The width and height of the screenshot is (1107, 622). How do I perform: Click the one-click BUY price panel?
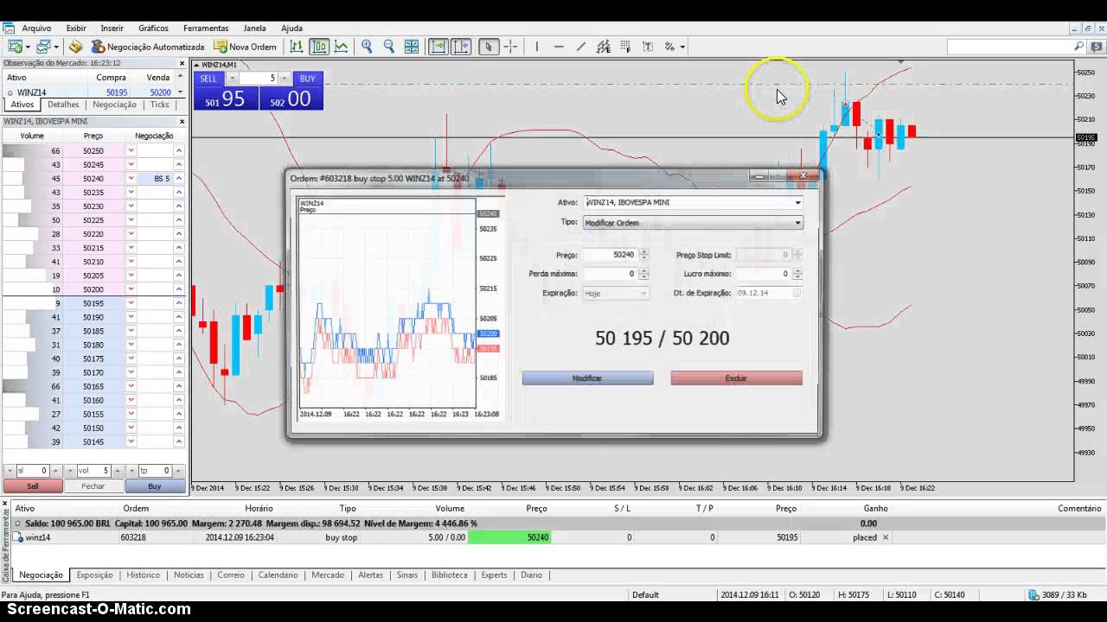[x=291, y=98]
